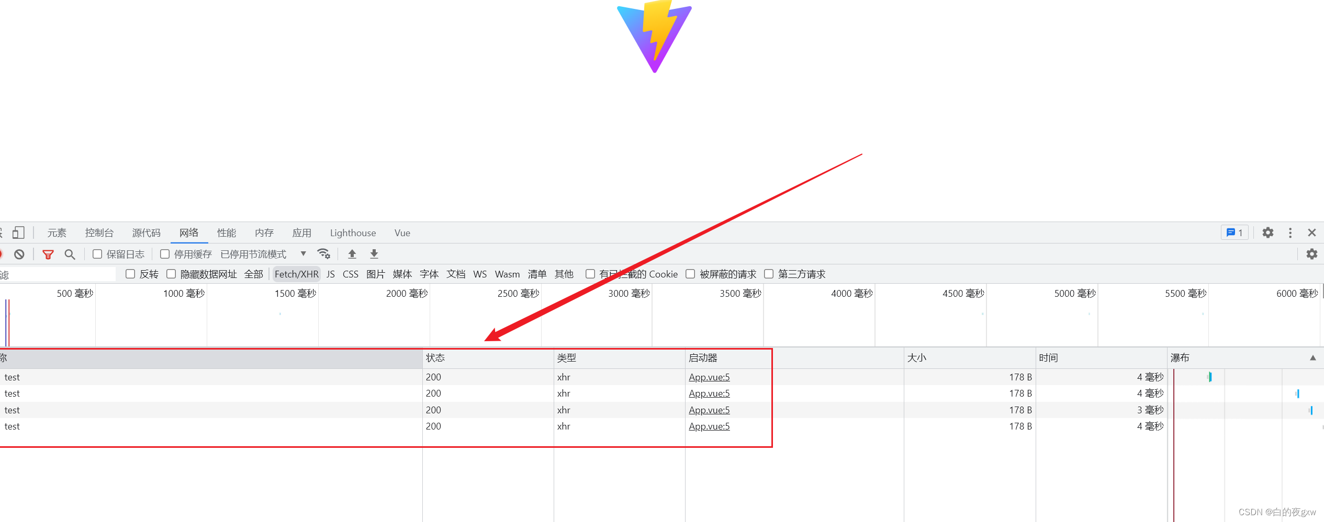Open the network search magnifier icon
The height and width of the screenshot is (522, 1324).
(x=70, y=254)
